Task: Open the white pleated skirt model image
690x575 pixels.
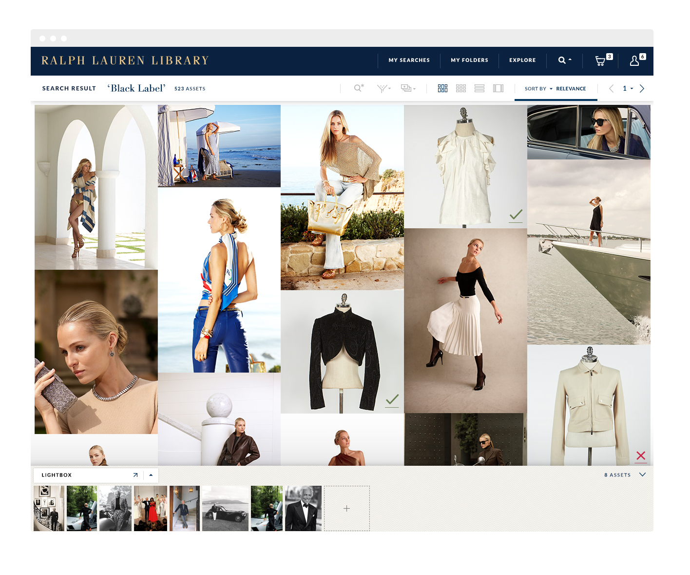Action: 465,321
